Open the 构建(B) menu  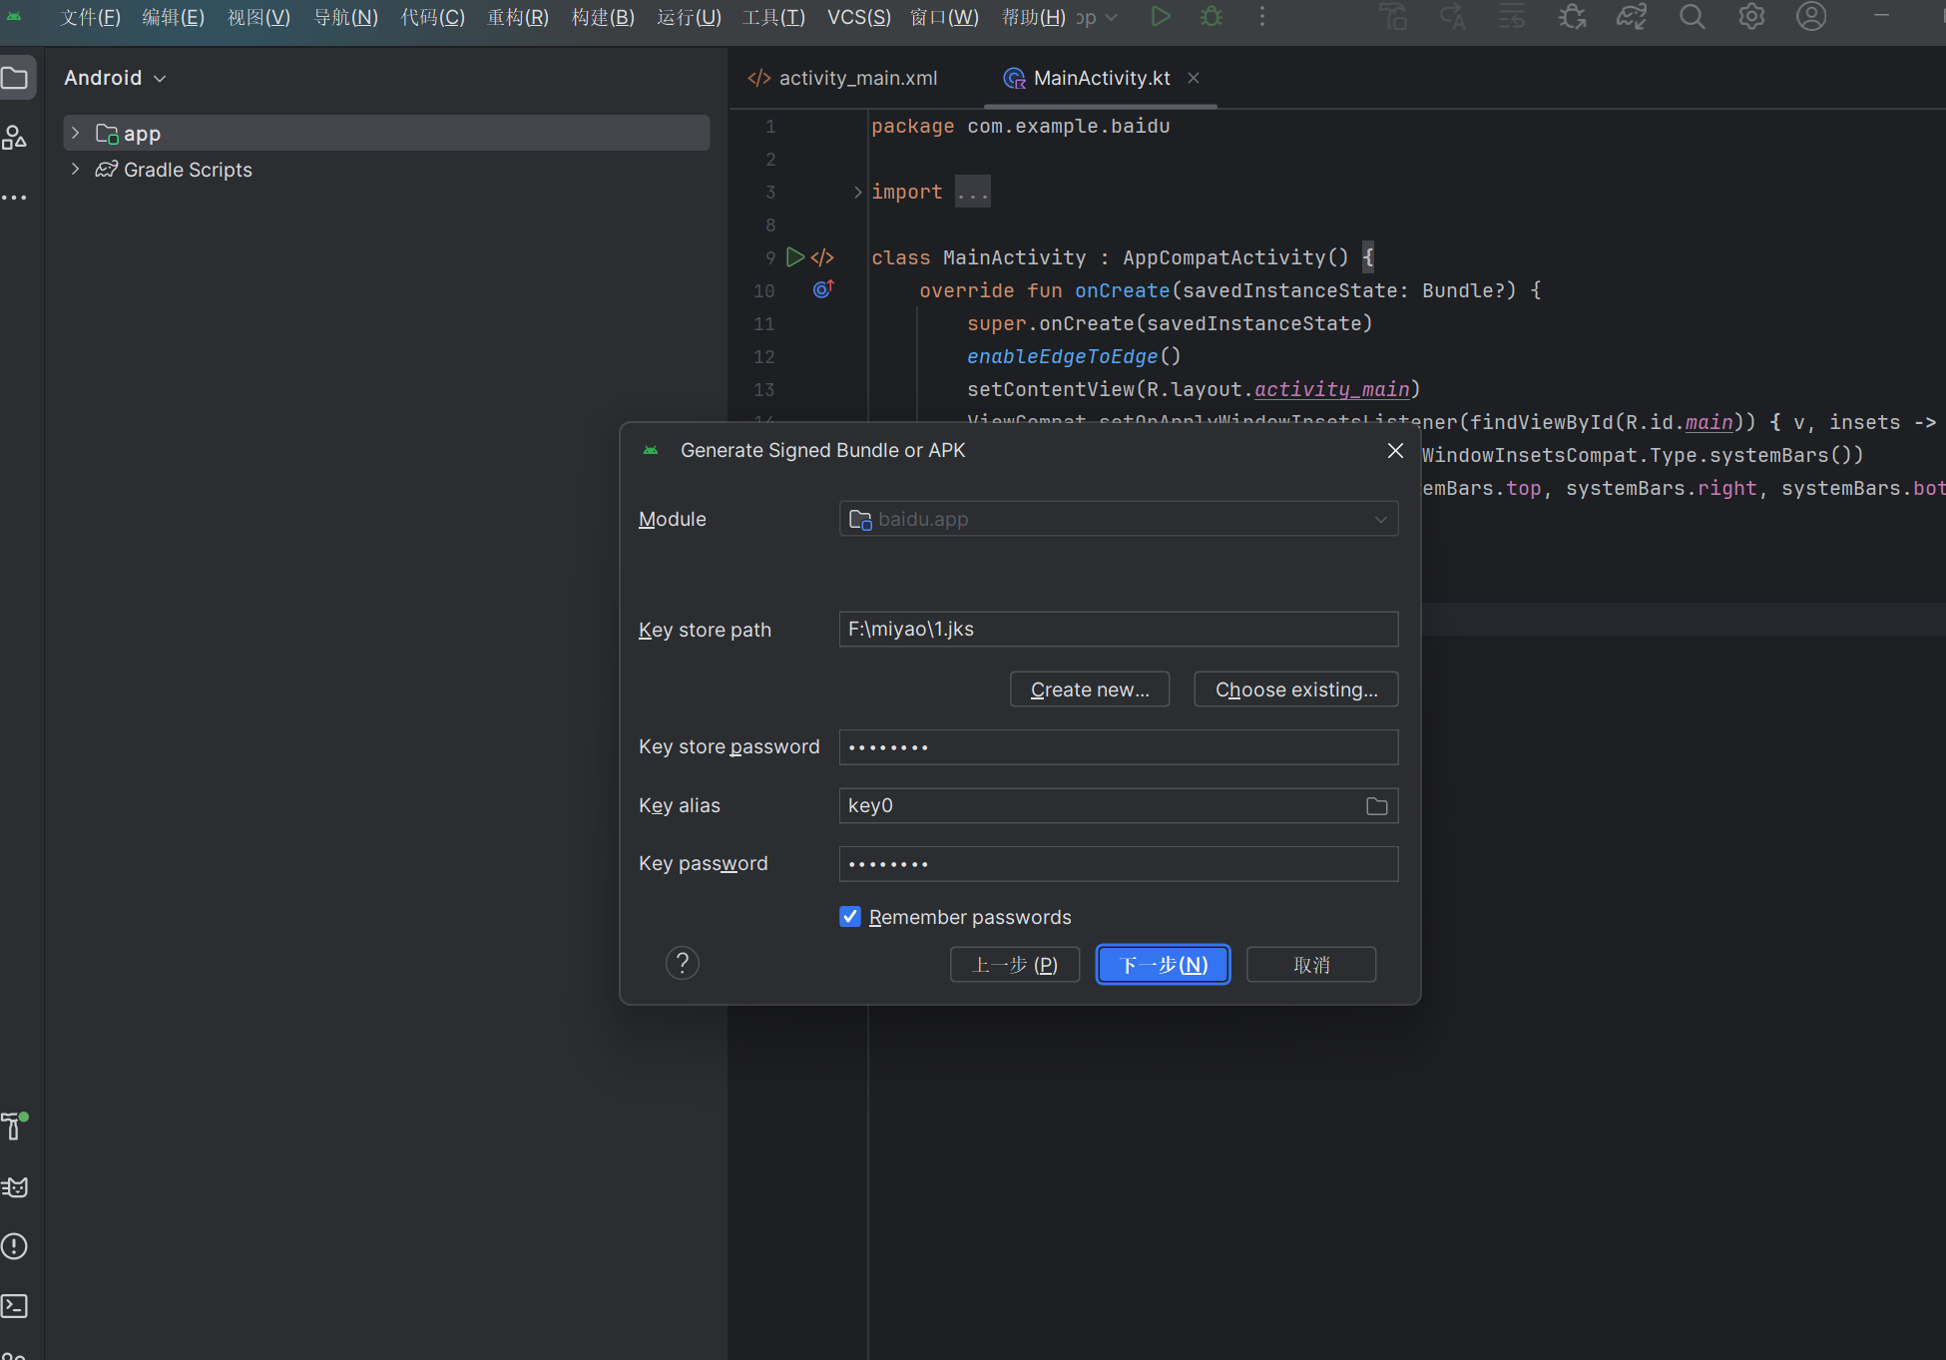(603, 17)
